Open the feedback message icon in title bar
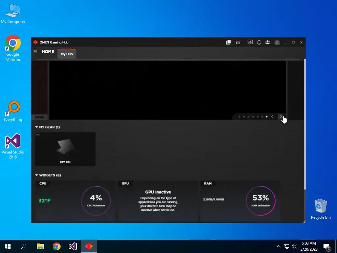The image size is (337, 253). coord(250,42)
